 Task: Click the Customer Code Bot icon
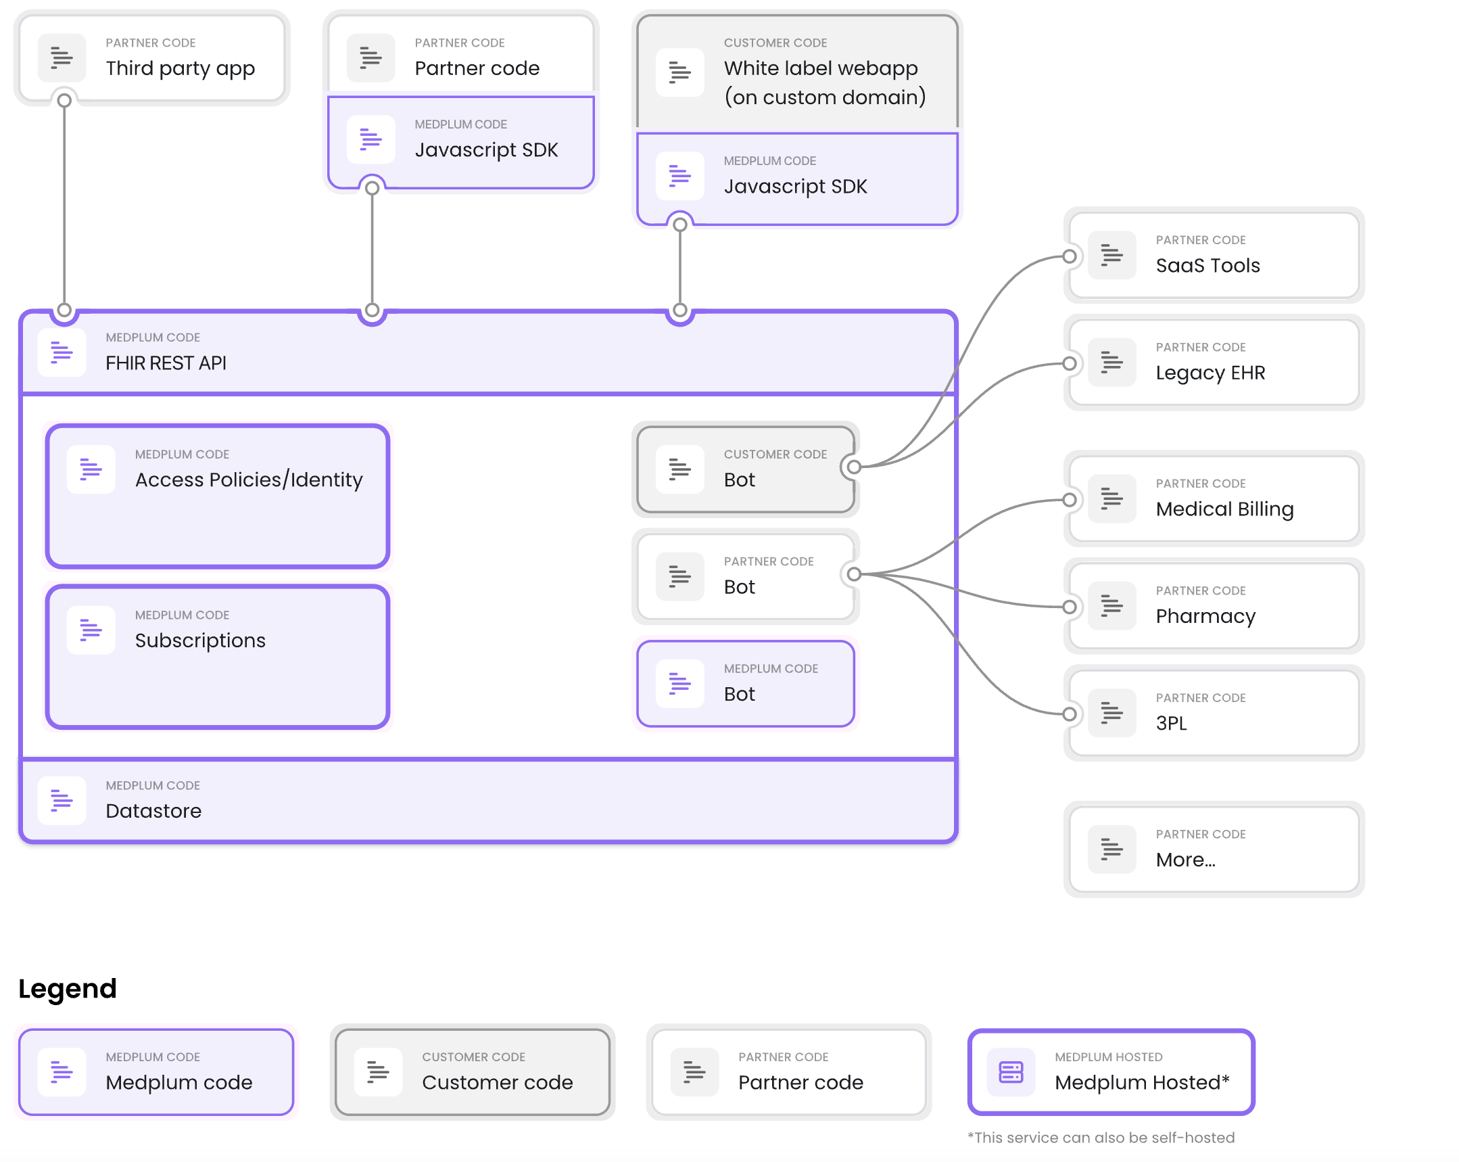pyautogui.click(x=680, y=469)
